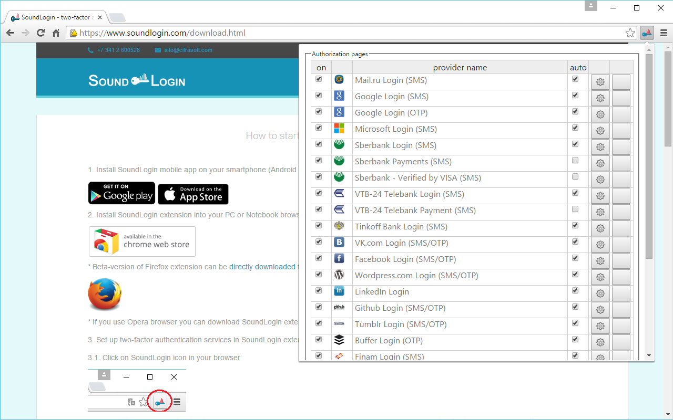Open settings gear for Google Login (OTP)
673x420 pixels.
click(x=600, y=114)
